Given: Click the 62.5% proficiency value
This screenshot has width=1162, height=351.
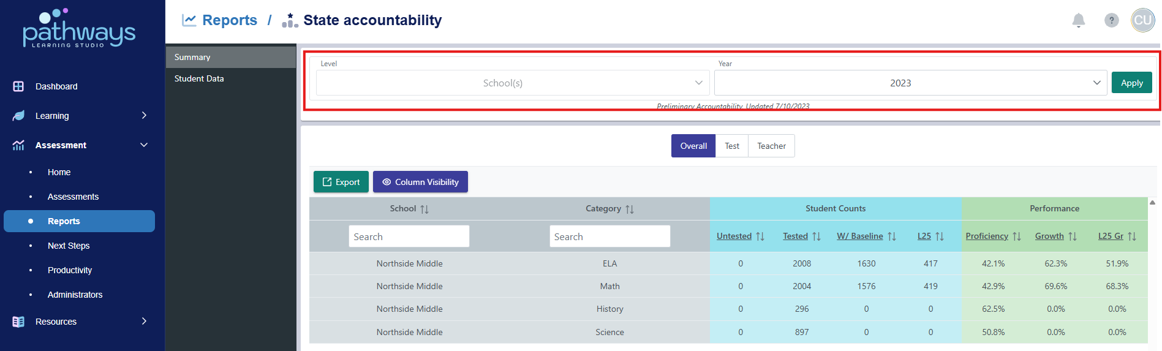Looking at the screenshot, I should pyautogui.click(x=994, y=309).
